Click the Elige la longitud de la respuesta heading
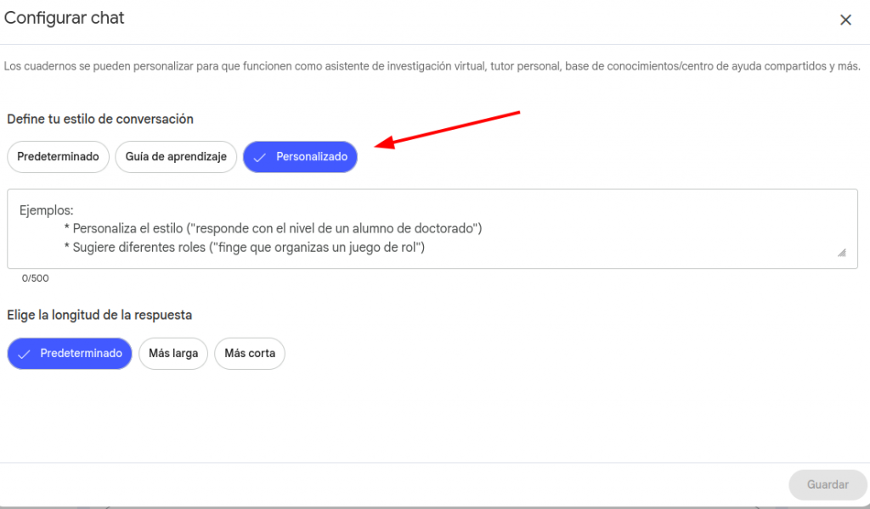The image size is (870, 509). (x=99, y=315)
